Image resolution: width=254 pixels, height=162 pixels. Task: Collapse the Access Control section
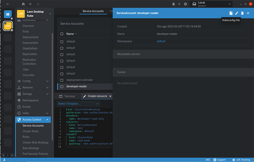click(47, 119)
